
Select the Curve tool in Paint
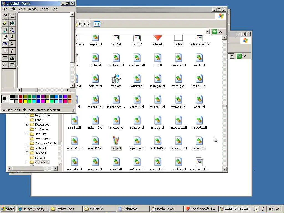pos(12,51)
